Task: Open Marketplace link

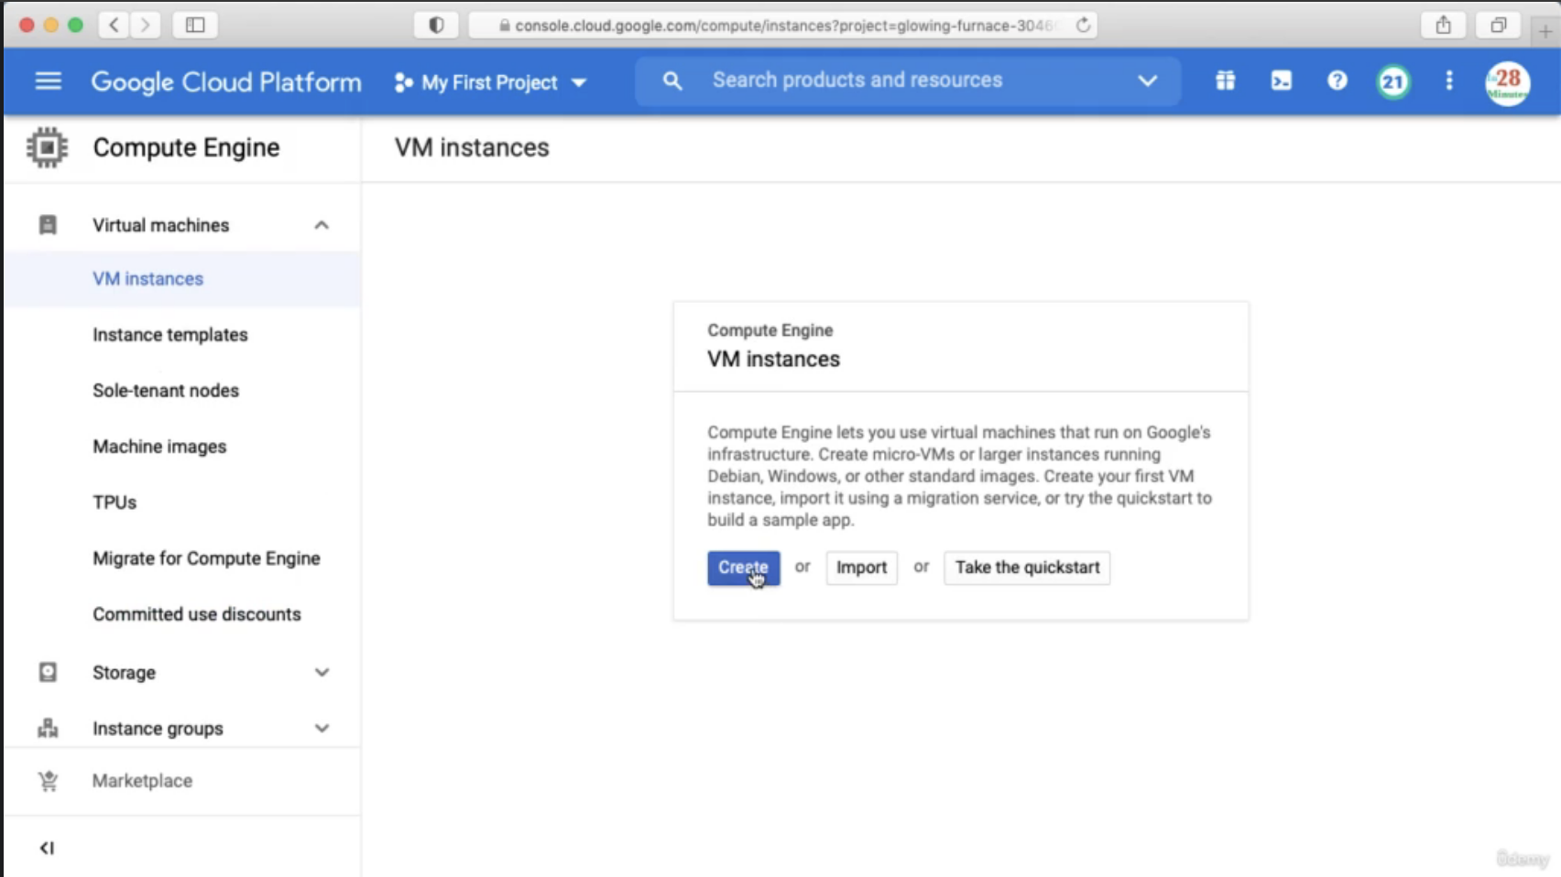Action: (142, 781)
